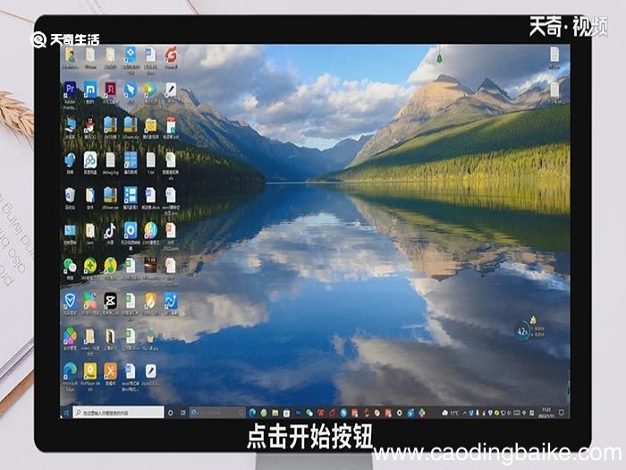Click the red W WPS taskbar icon
Screen dimensions: 626x470
point(321,413)
